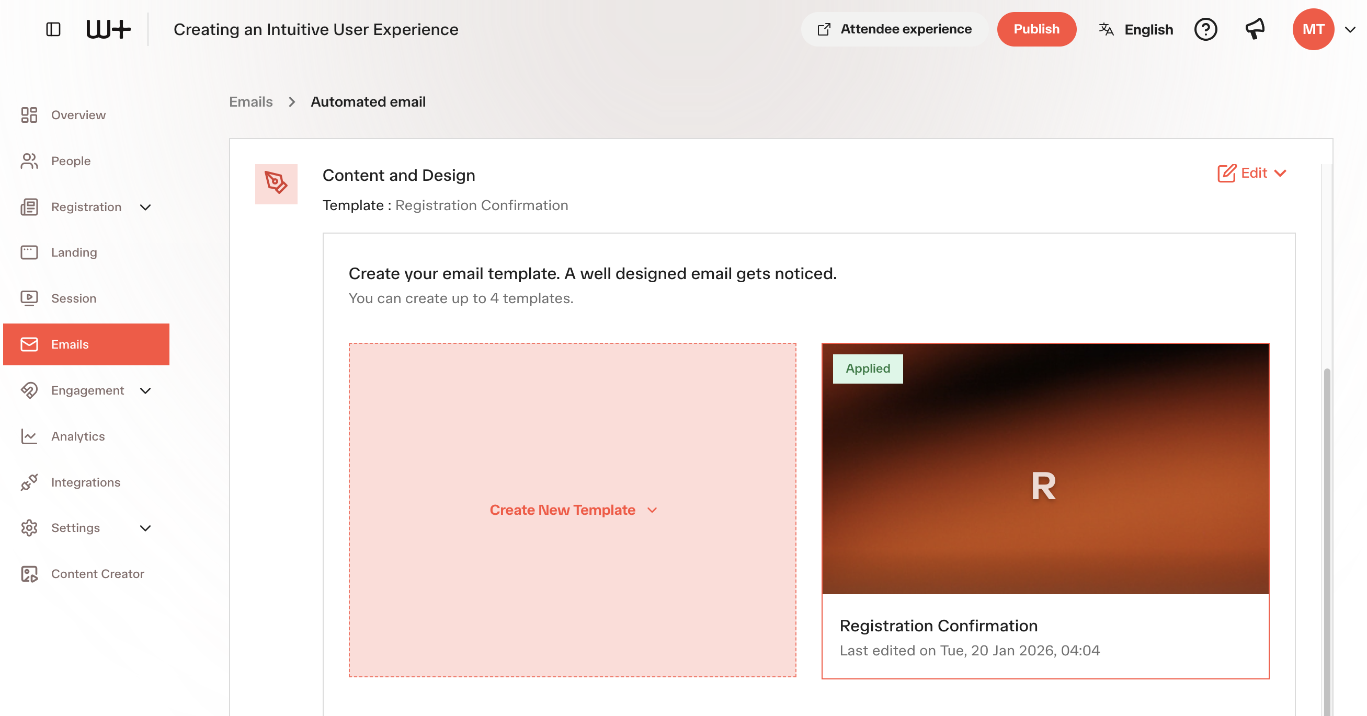The image size is (1367, 716).
Task: Expand the Registration submenu chevron
Action: tap(145, 207)
